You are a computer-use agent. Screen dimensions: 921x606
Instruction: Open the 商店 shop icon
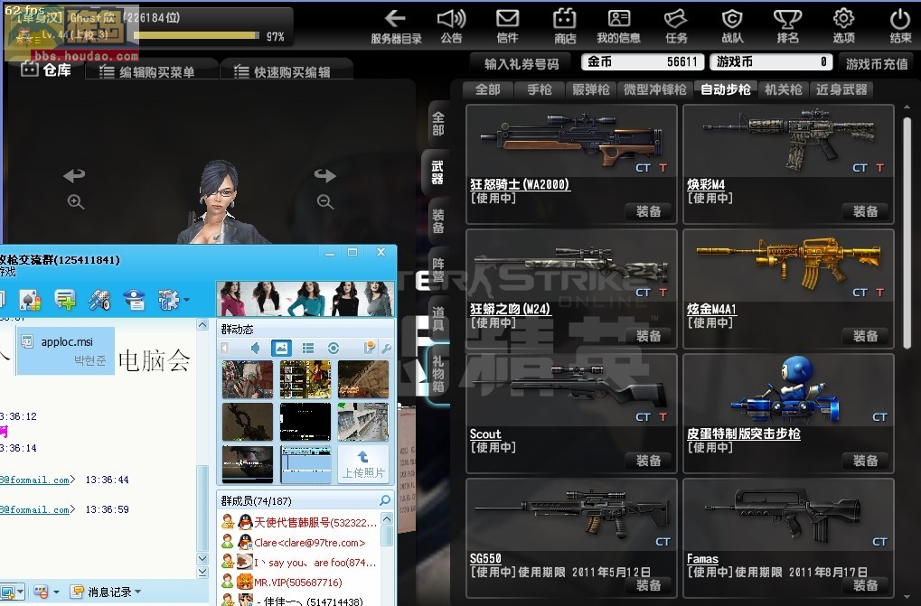point(565,26)
